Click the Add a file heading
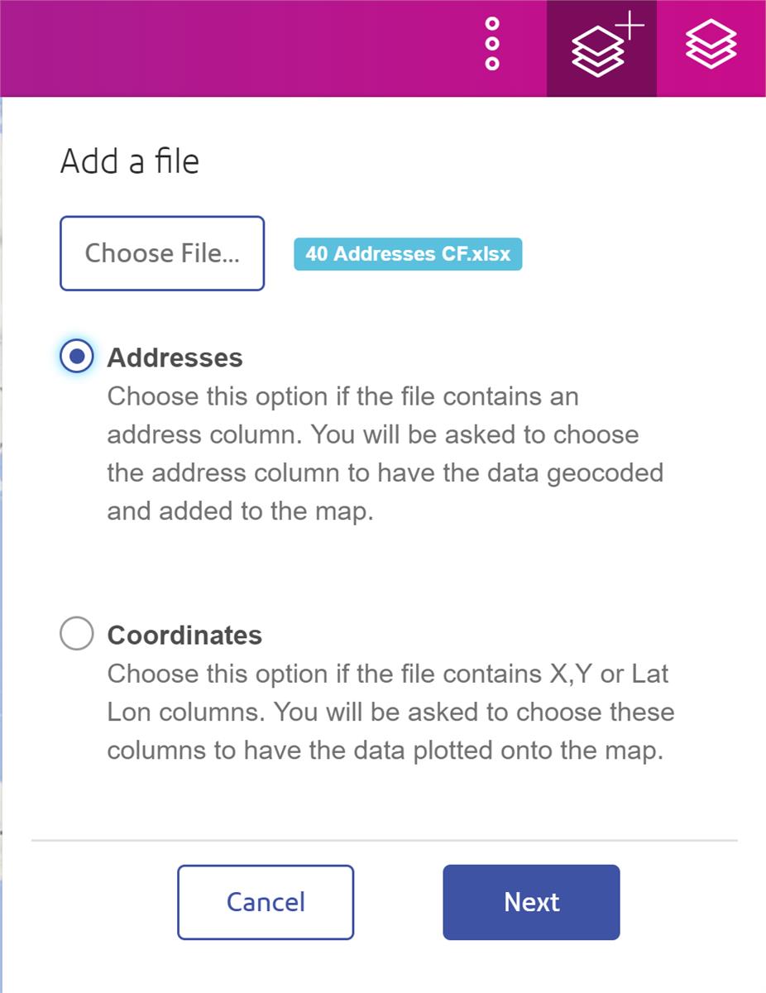This screenshot has height=993, width=766. point(130,161)
